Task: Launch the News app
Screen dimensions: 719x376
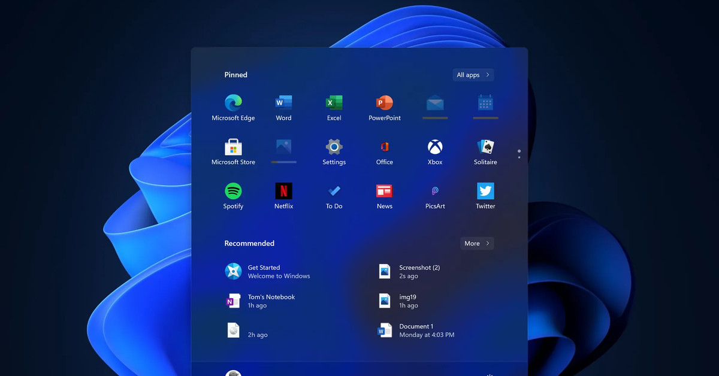Action: click(385, 196)
